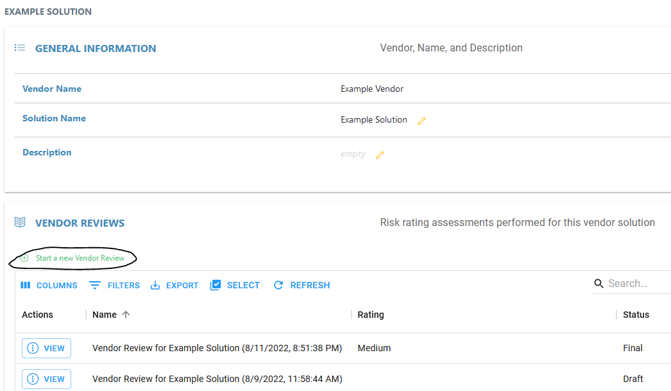The image size is (671, 391).
Task: Click the magnifier icon in search box
Action: (599, 284)
